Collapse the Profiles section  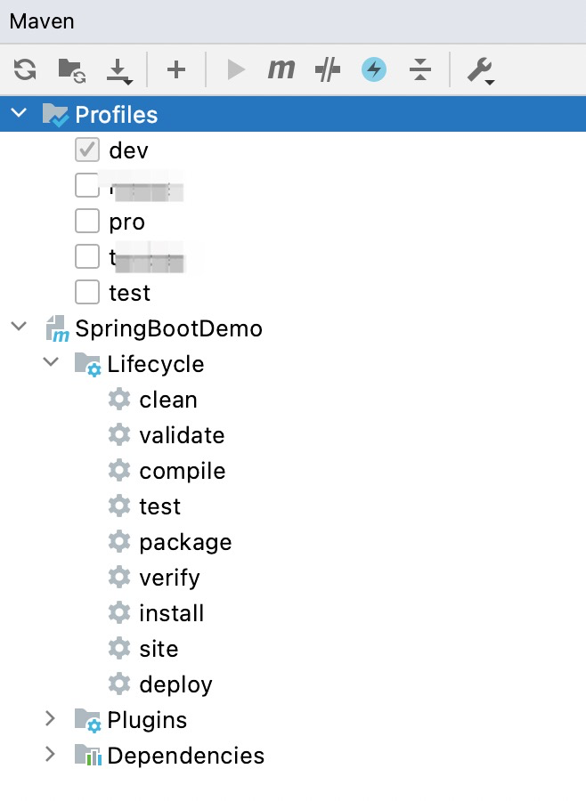click(x=19, y=114)
